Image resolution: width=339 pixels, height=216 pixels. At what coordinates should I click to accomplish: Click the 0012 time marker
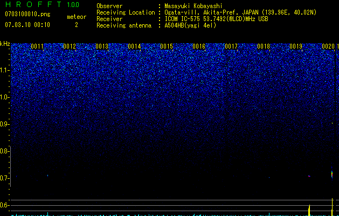[x=70, y=46]
